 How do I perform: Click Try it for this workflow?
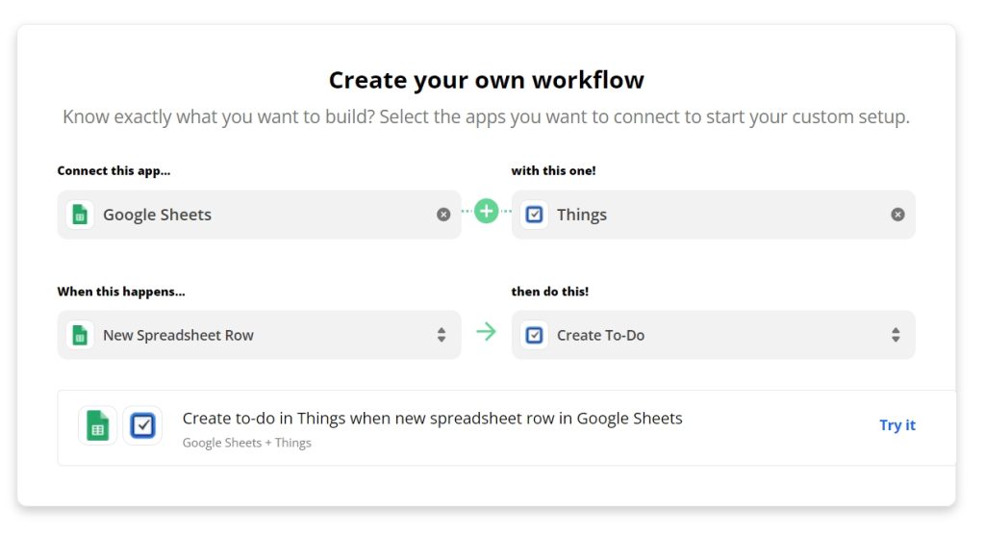[897, 425]
